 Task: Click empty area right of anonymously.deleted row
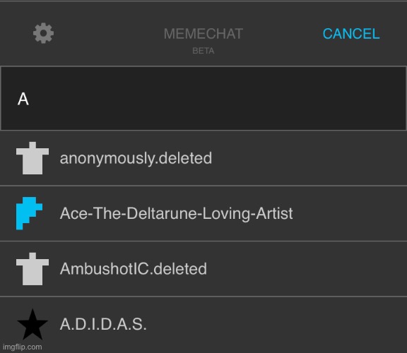(309, 158)
